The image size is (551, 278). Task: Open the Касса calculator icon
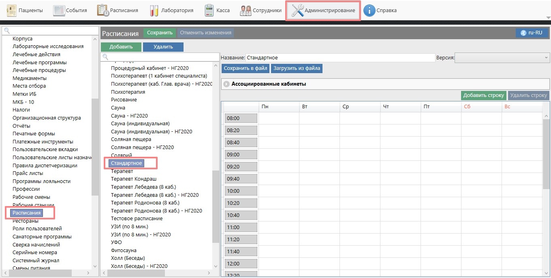(209, 11)
